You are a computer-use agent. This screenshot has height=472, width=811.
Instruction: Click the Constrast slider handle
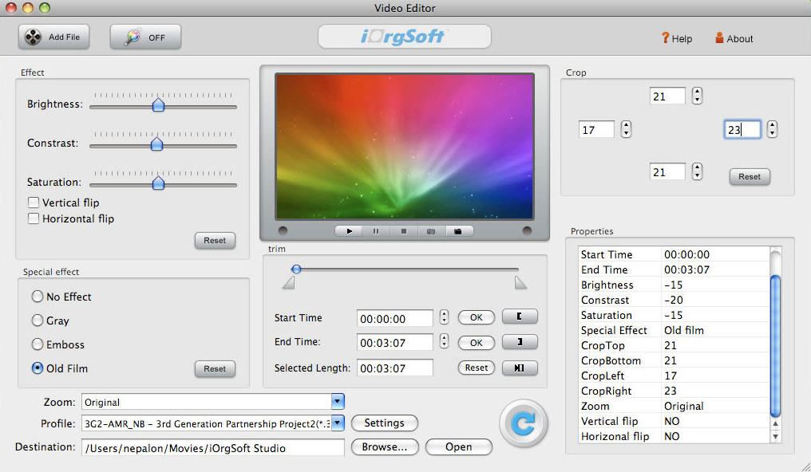(x=156, y=144)
